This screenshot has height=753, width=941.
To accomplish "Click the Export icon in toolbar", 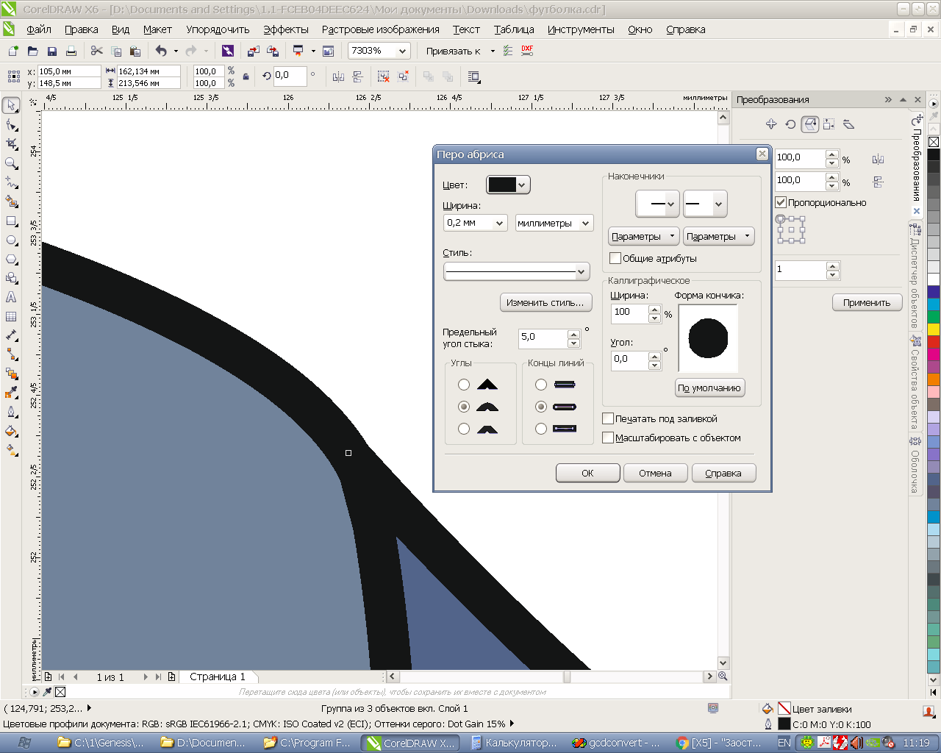I will pyautogui.click(x=272, y=51).
